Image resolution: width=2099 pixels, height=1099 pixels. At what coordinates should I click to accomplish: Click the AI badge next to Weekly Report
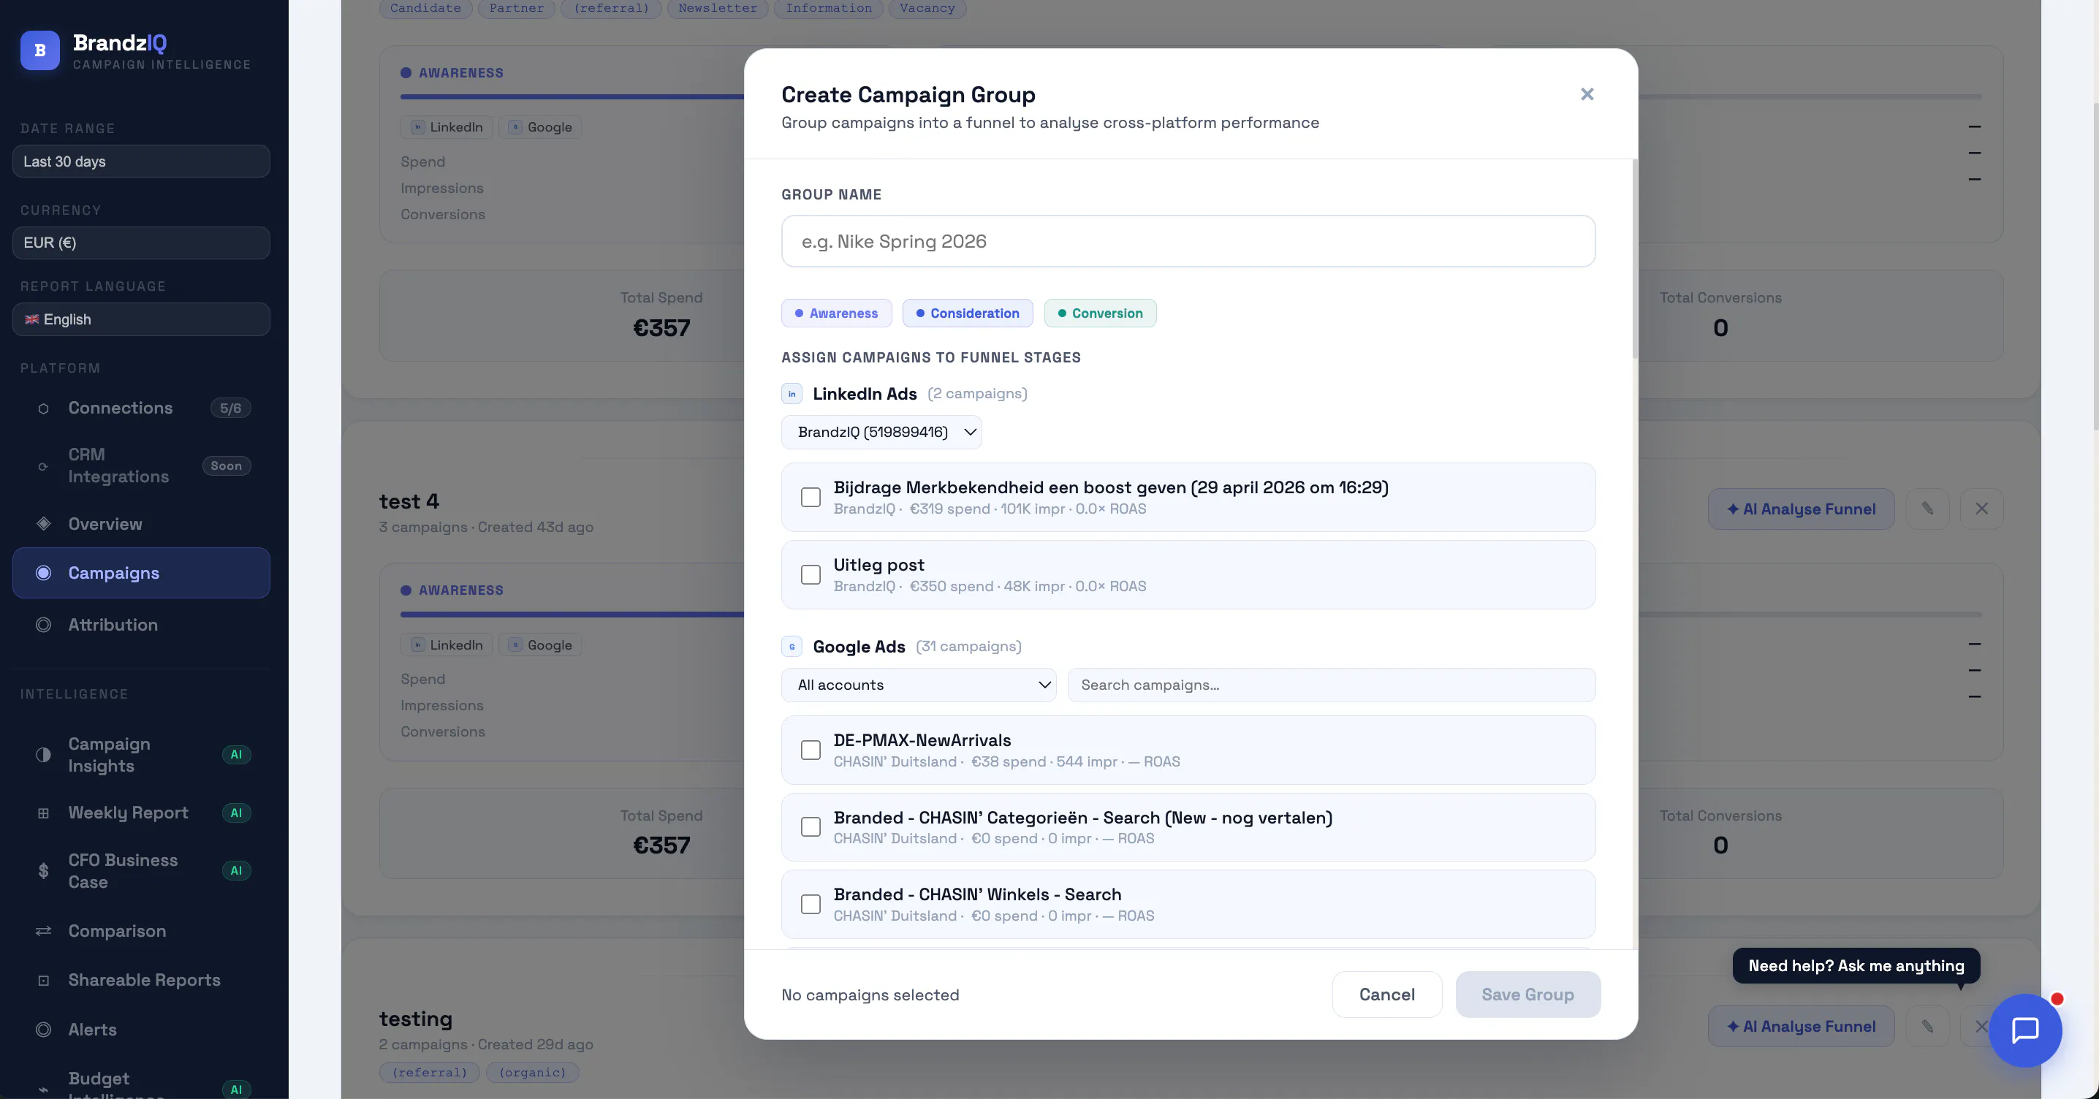point(236,813)
